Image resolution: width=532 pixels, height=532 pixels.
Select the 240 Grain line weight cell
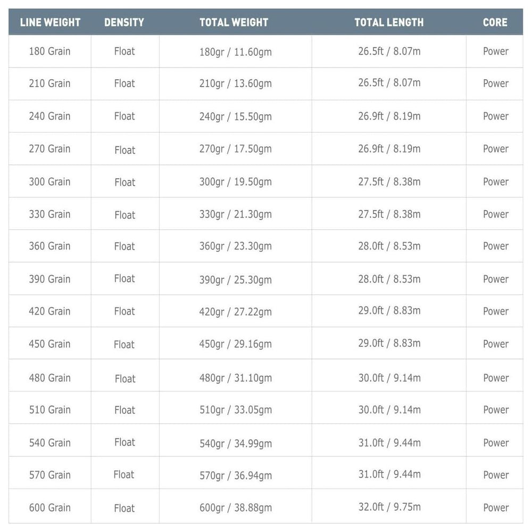pyautogui.click(x=49, y=116)
